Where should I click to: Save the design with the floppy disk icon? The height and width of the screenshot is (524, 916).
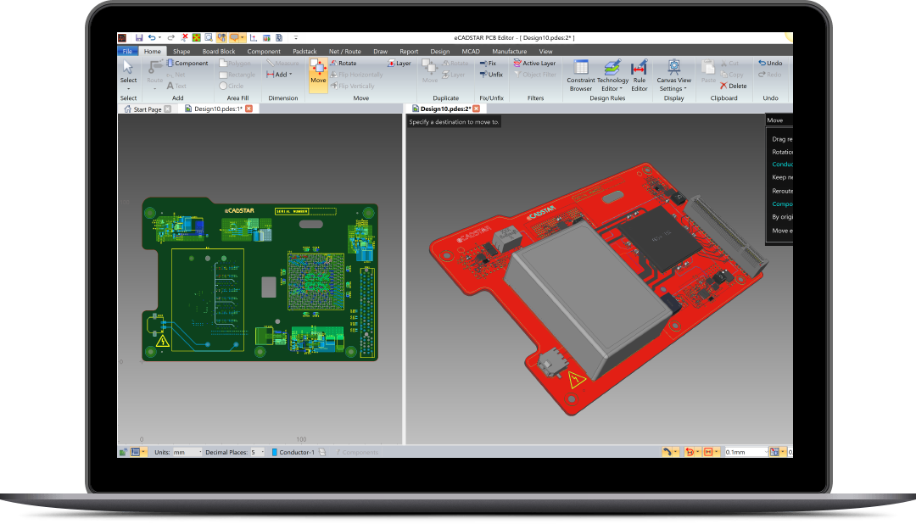[x=139, y=37]
